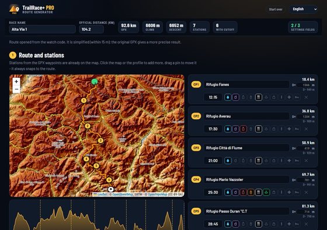Remove the Rifugio Fanes station with X
The width and height of the screenshot is (327, 230).
[306, 97]
